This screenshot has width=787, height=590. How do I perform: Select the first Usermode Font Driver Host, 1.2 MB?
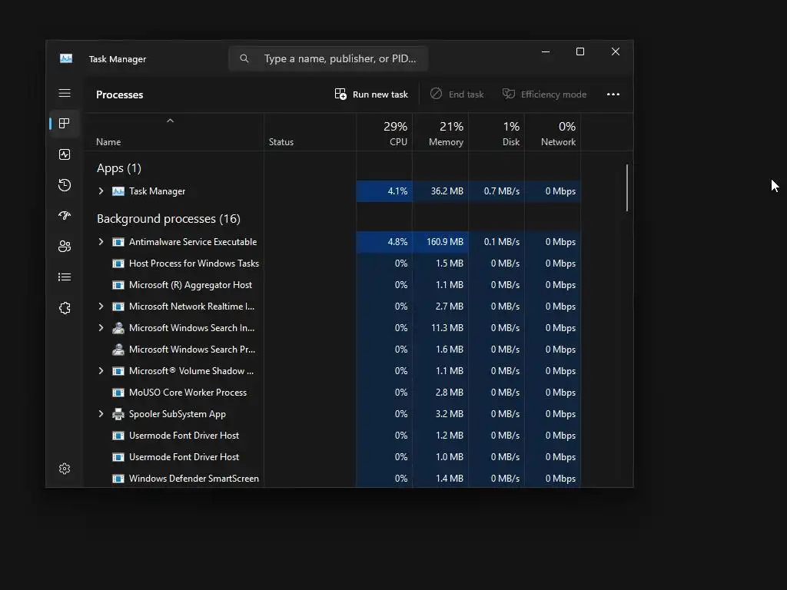click(x=184, y=436)
